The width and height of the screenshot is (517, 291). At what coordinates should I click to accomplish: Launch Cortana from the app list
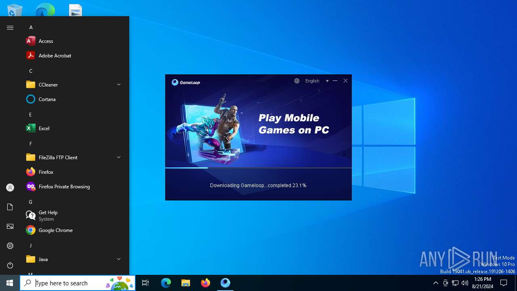73,99
